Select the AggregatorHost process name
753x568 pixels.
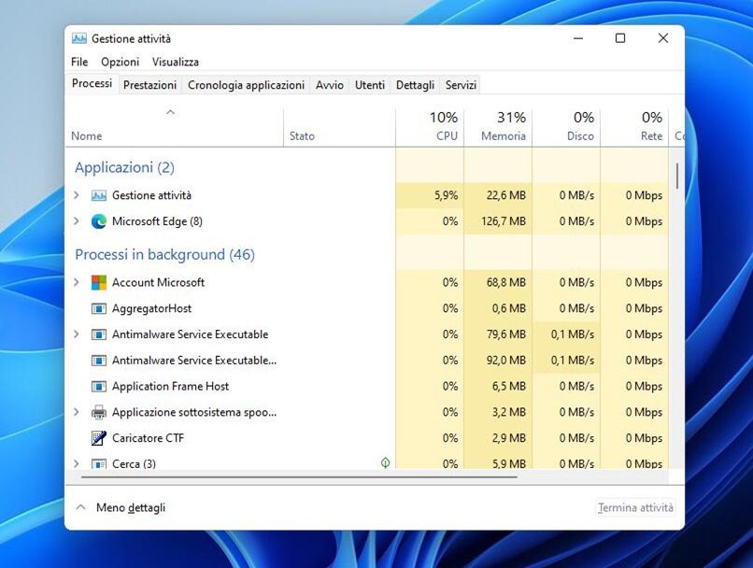tap(151, 308)
